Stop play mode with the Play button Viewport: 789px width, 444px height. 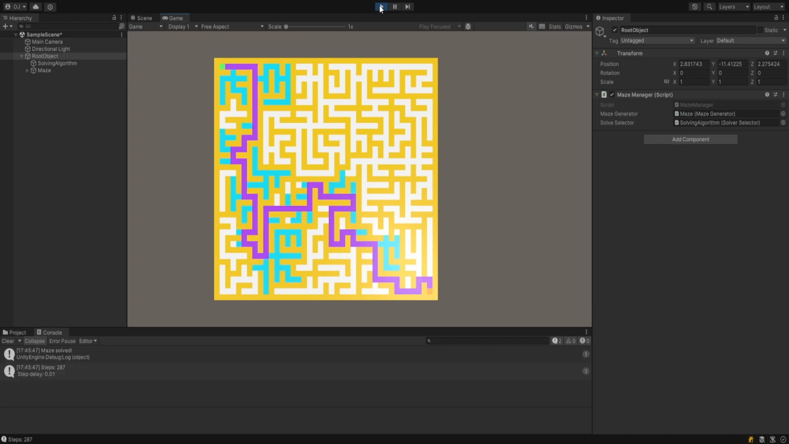381,6
